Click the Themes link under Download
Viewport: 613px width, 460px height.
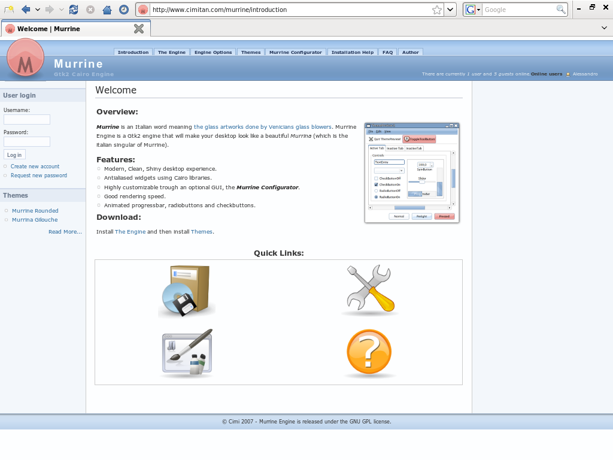pos(202,232)
